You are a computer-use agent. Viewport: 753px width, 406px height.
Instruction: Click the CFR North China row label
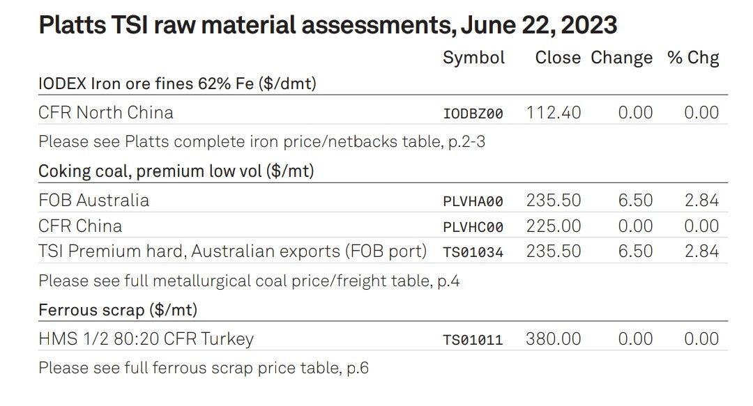(x=106, y=113)
